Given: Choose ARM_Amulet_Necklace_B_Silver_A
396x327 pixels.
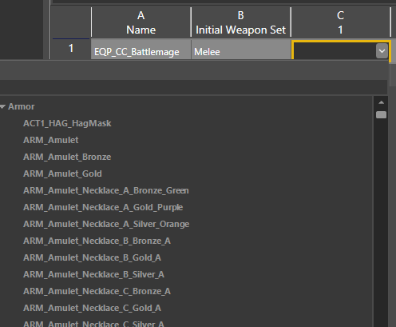Looking at the screenshot, I should click(x=93, y=274).
